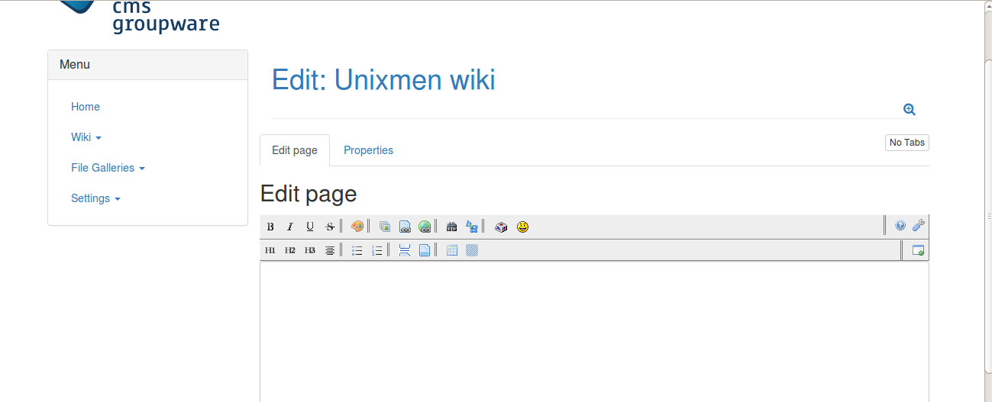Insert a box with the striped square icon

[x=472, y=250]
